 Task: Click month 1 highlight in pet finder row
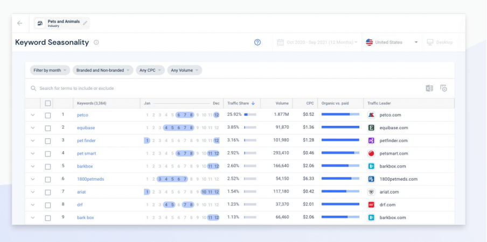[x=147, y=141]
